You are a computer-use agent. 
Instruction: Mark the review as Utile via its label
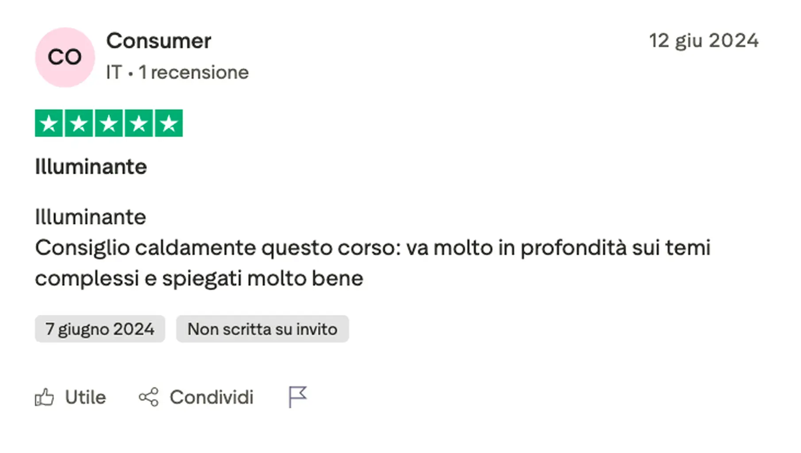85,397
